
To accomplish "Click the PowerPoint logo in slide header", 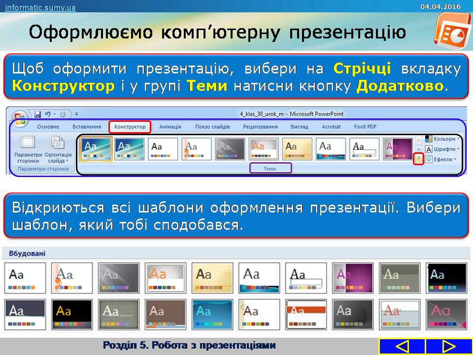I will tap(448, 31).
